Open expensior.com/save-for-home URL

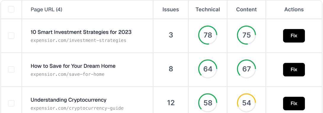pyautogui.click(x=68, y=74)
